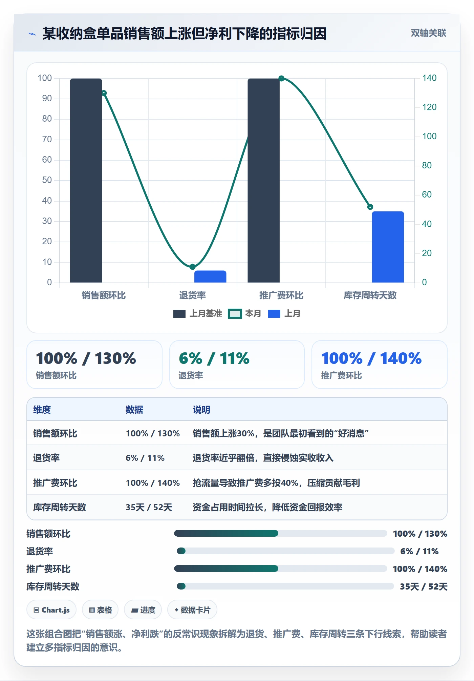Click the 推广费环比 x-axis label on chart

281,295
